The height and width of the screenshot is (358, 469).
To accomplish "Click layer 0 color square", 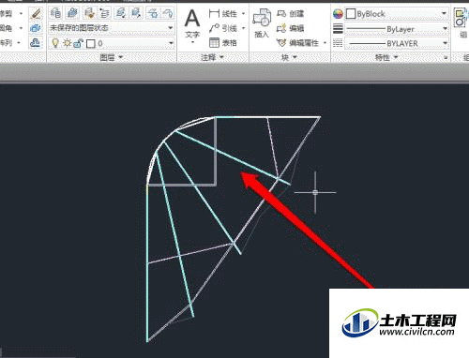I will (91, 43).
